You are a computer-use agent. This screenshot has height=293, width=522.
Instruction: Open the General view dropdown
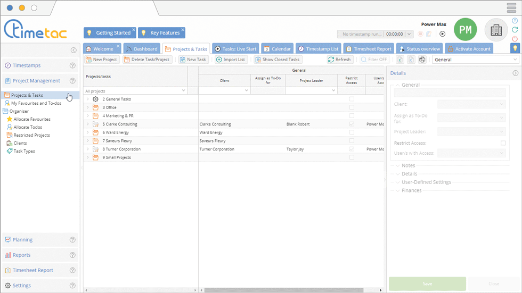point(475,60)
